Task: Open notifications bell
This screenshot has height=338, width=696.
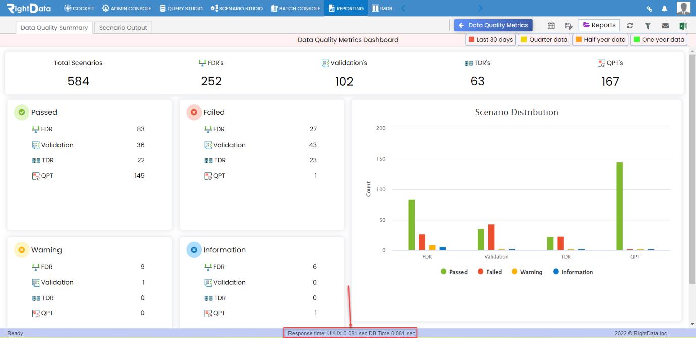Action: (x=664, y=8)
